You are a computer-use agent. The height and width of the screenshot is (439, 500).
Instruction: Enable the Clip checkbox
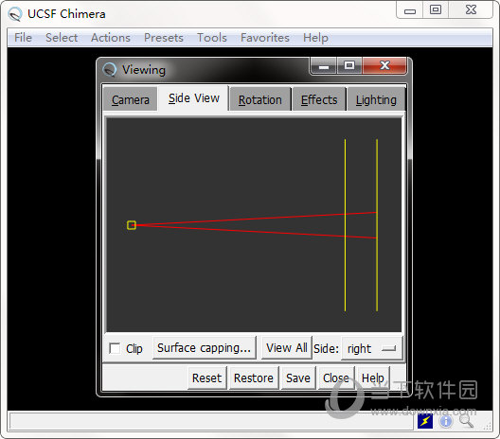tap(115, 348)
